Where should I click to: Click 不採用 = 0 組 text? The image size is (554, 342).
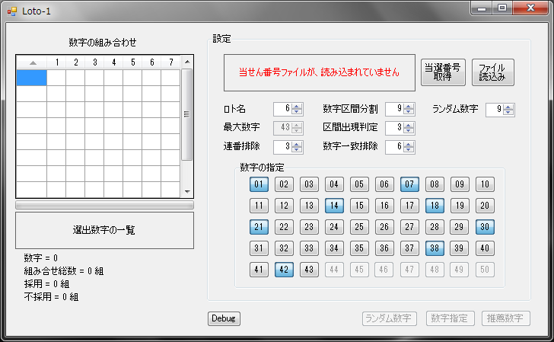point(51,297)
